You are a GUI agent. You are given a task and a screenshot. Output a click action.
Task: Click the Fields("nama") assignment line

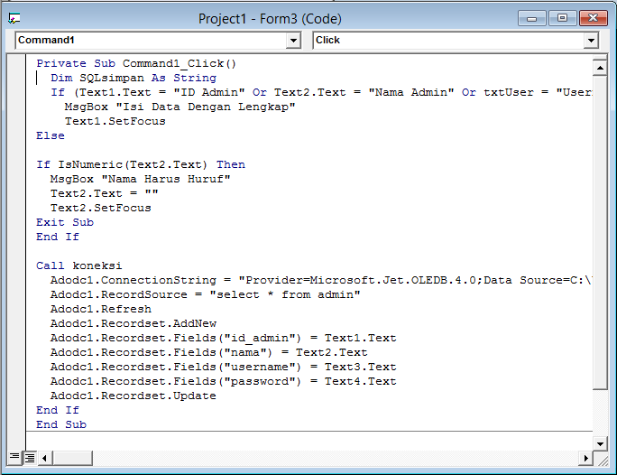tap(209, 352)
